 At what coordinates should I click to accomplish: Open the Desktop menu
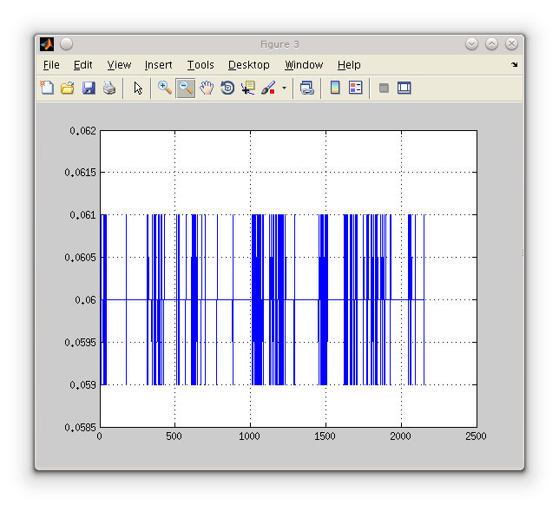(x=248, y=65)
